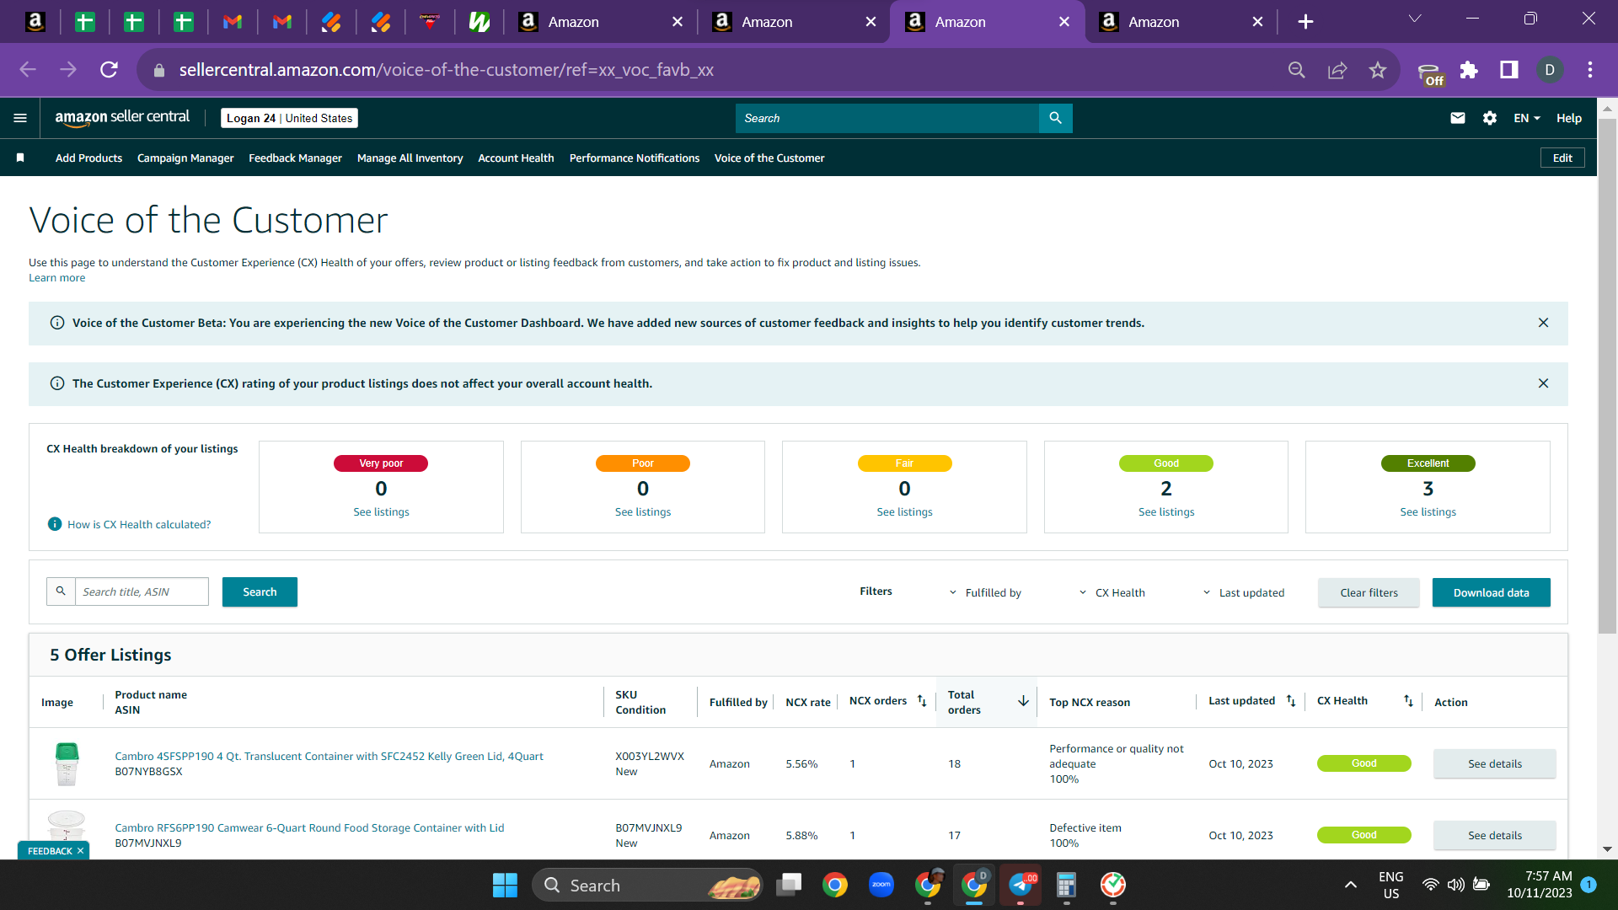Image resolution: width=1618 pixels, height=910 pixels.
Task: Open the browser zoom magnifier icon
Action: 1297,70
